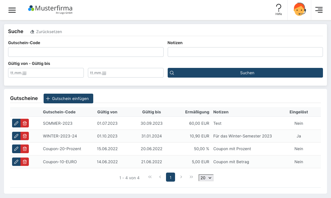Delete the WINTER-2023-24 voucher
Screen dimensions: 331x198
tap(25, 136)
